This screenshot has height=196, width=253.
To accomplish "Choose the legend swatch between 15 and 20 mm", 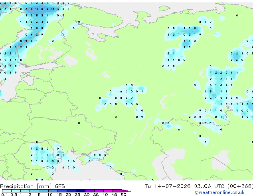I will 62,191.
